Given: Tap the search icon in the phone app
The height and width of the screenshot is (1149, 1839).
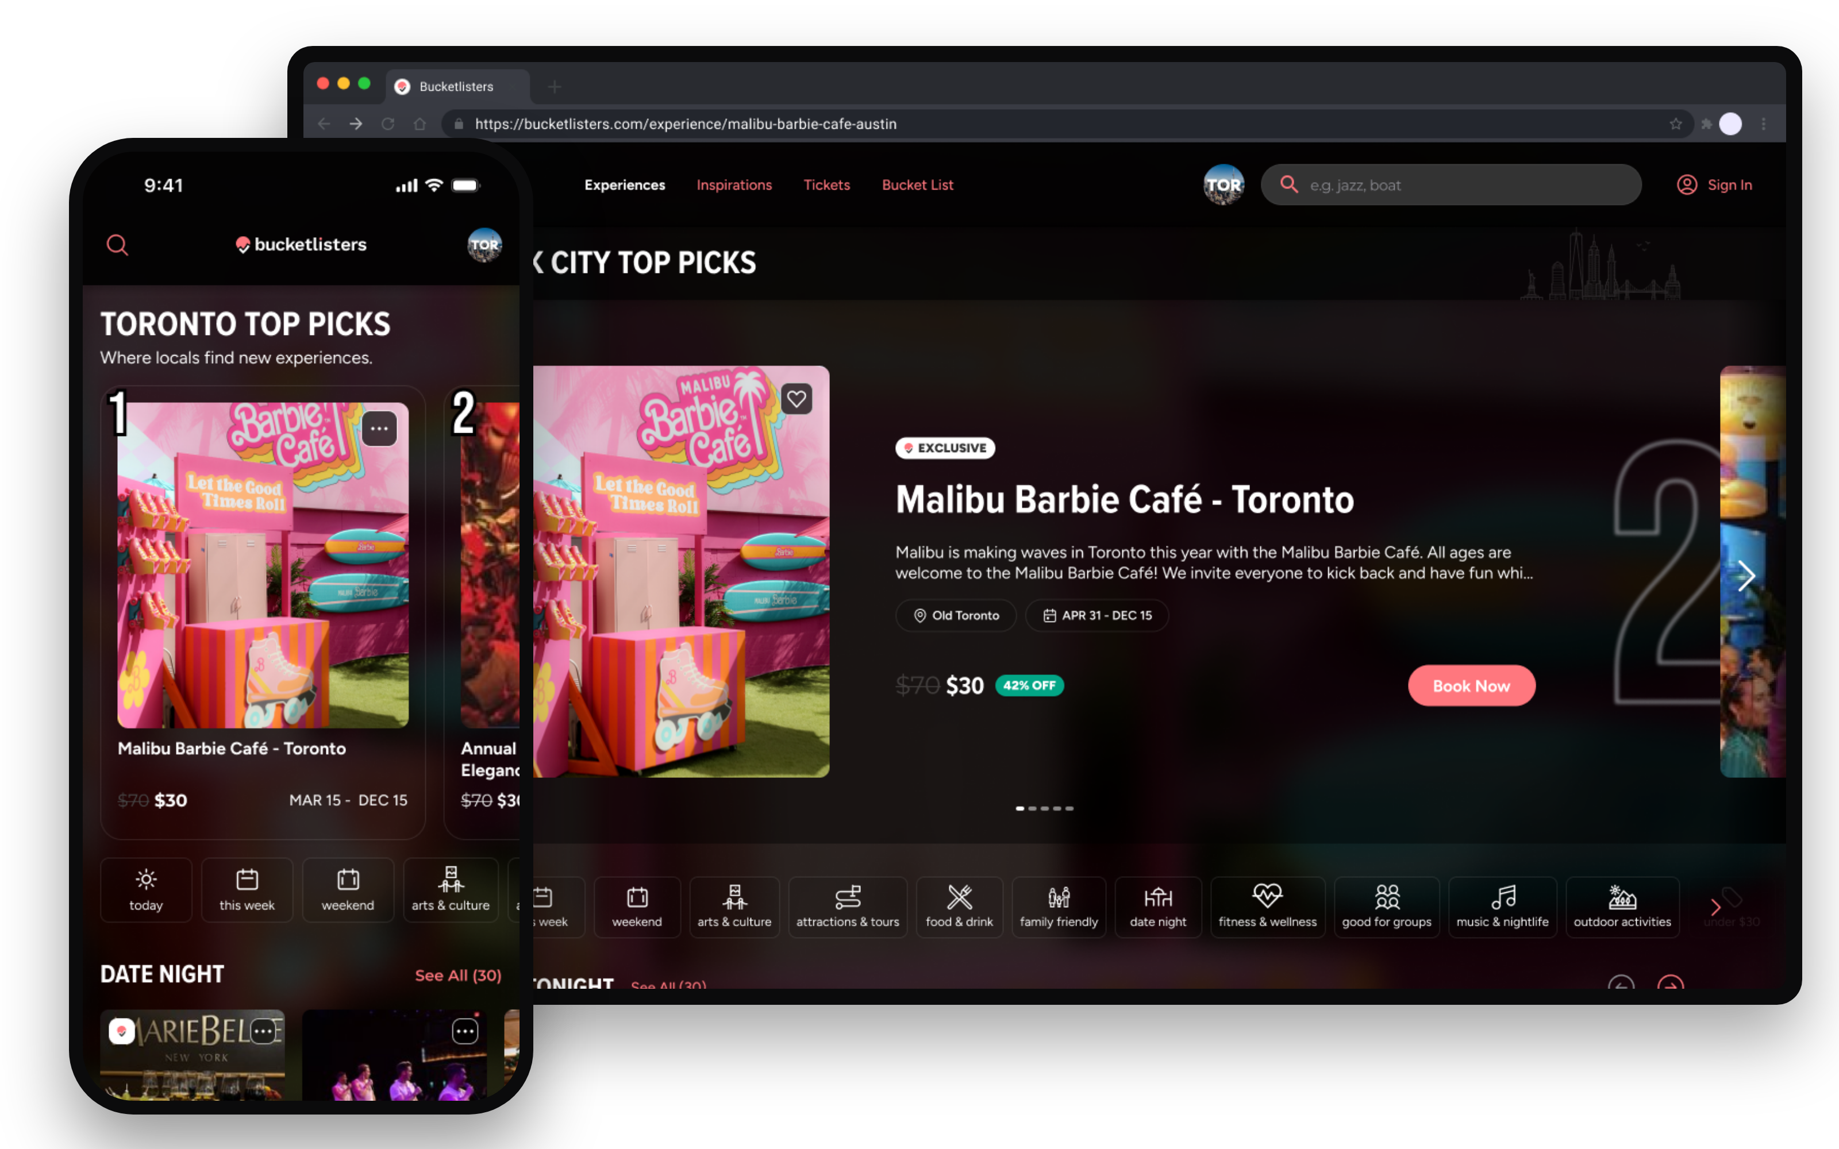Looking at the screenshot, I should [x=117, y=245].
